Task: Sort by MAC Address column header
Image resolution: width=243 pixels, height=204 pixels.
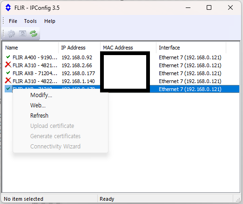Action: pyautogui.click(x=128, y=48)
